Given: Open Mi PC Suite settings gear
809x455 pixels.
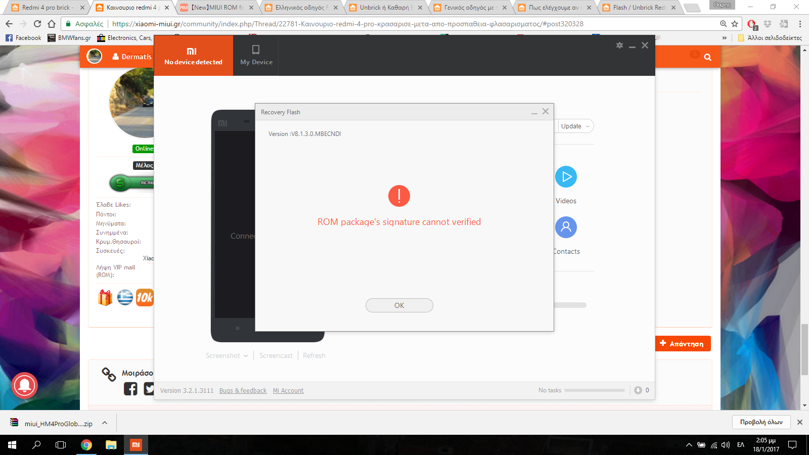Looking at the screenshot, I should pos(619,45).
